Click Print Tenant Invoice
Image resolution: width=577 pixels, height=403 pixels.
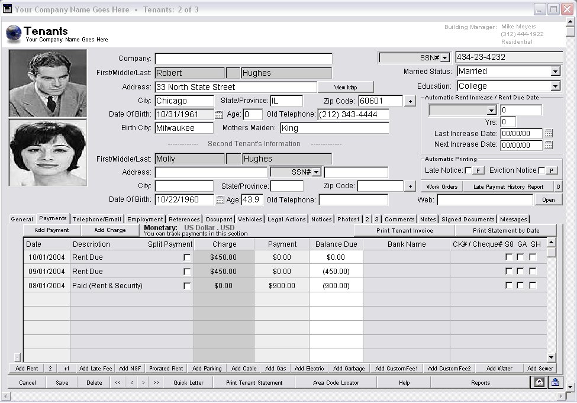coord(404,230)
